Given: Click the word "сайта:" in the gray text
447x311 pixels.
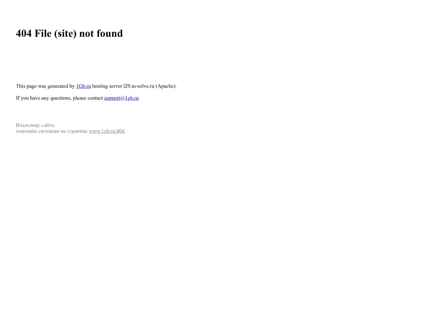Looking at the screenshot, I should 48,125.
